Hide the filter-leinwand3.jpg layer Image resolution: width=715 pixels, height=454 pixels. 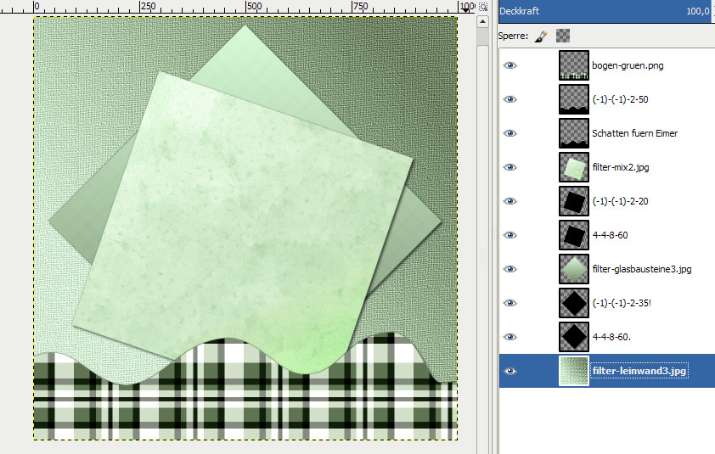coord(510,371)
